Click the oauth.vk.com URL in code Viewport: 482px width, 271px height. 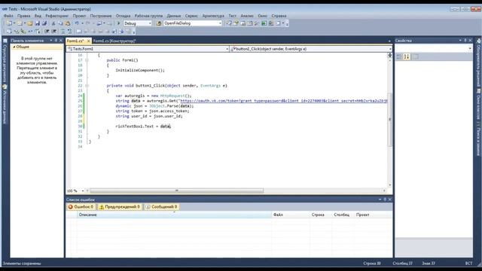pos(283,101)
